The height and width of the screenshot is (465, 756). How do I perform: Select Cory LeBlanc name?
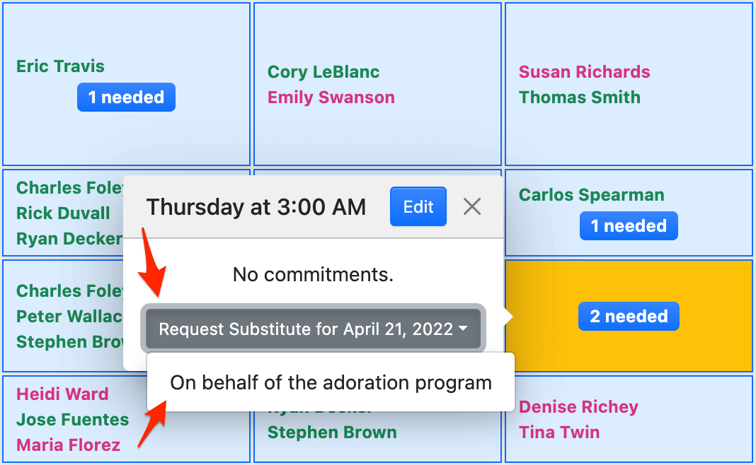pos(323,72)
